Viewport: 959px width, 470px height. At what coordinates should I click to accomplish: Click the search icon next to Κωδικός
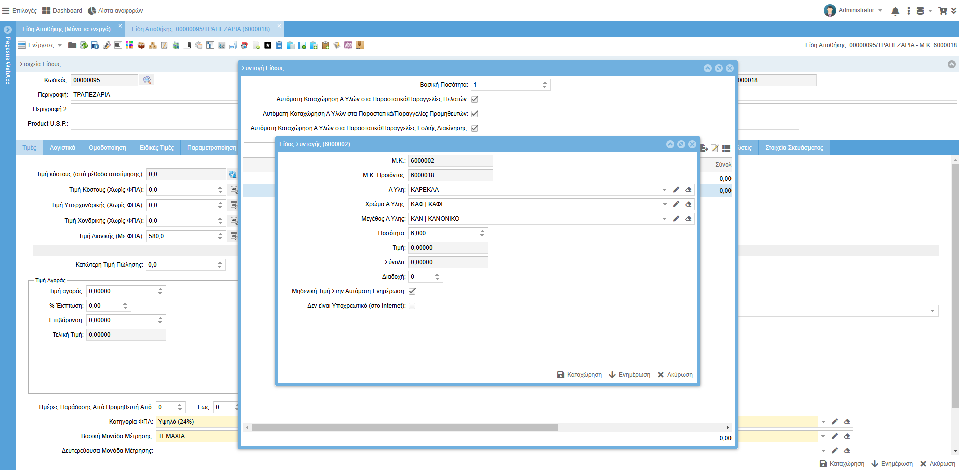pos(147,80)
